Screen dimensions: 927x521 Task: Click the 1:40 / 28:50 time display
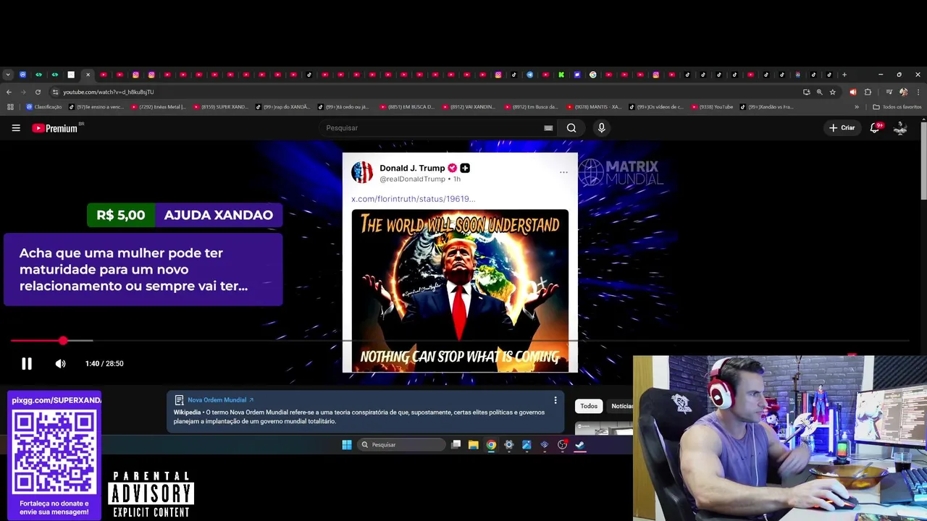pyautogui.click(x=104, y=364)
